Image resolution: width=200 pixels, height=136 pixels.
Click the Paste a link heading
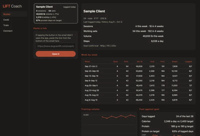coord(40,28)
